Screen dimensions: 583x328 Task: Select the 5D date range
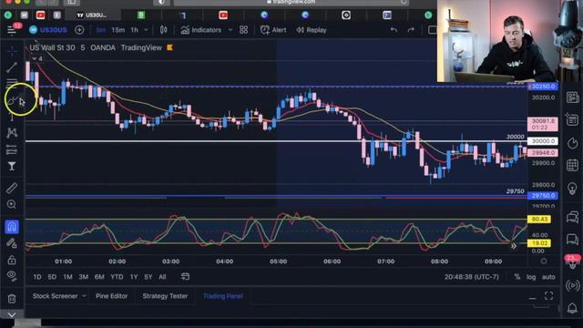click(x=52, y=277)
